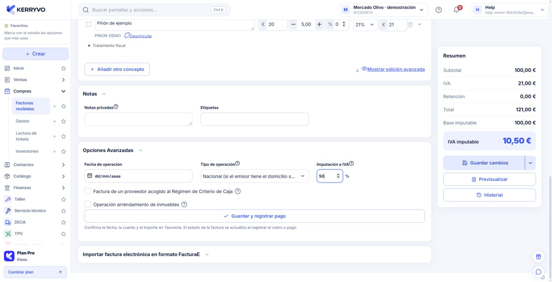Open Mercado Olivo company selector

coord(383,10)
